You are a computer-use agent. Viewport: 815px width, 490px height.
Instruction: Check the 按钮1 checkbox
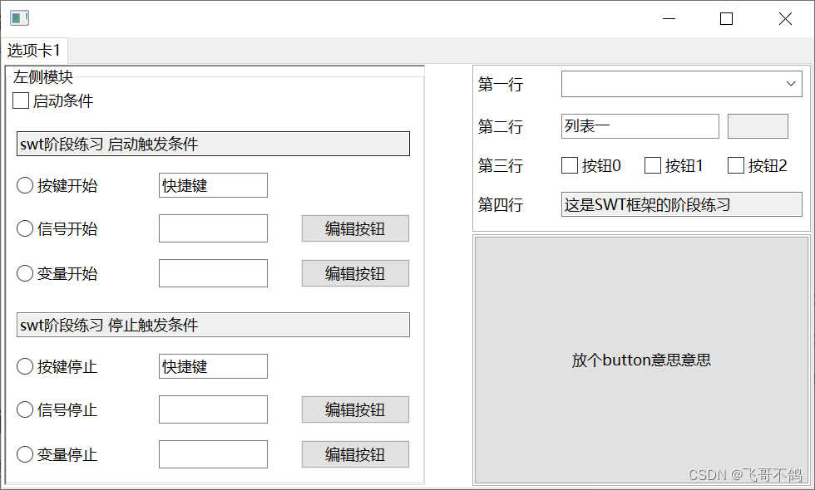point(652,165)
